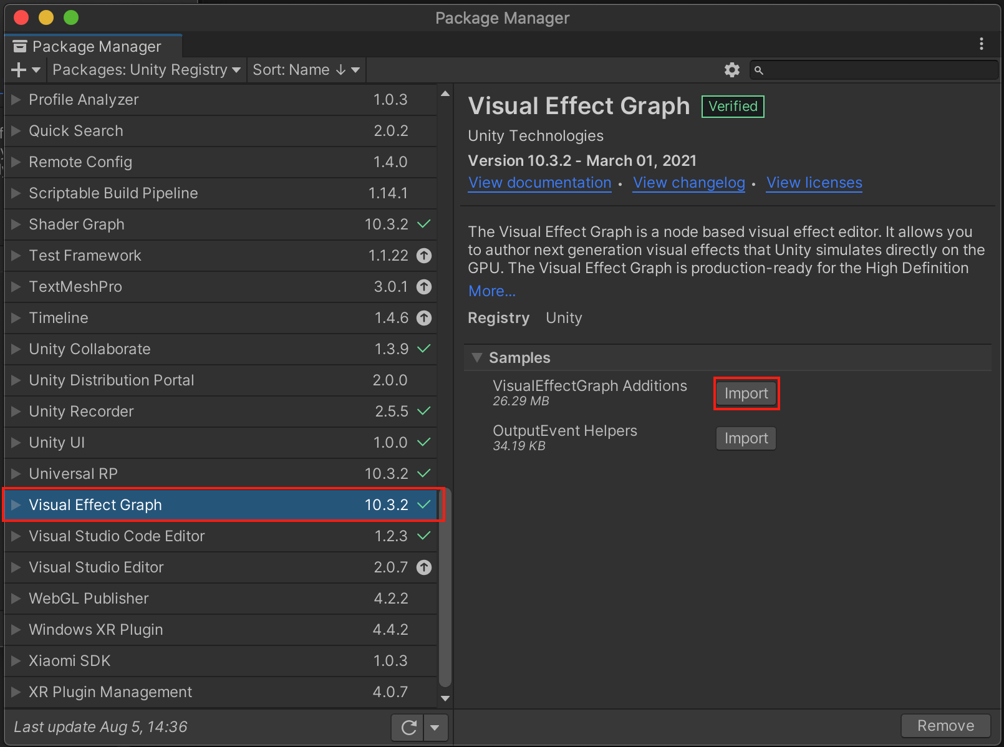Click the update arrow icon for Test Framework
The image size is (1004, 747).
click(x=424, y=256)
